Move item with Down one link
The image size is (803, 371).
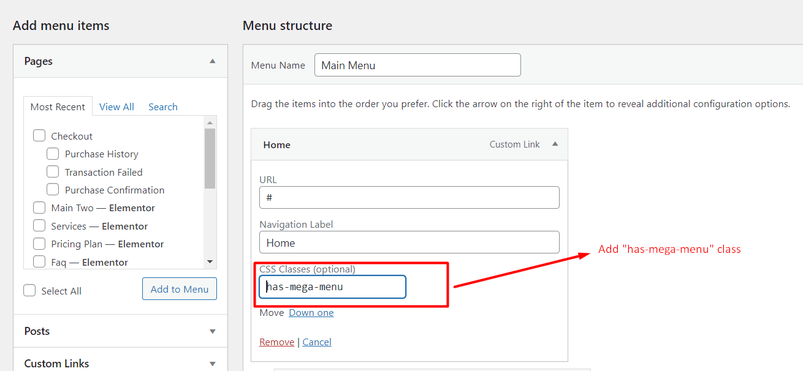click(311, 313)
